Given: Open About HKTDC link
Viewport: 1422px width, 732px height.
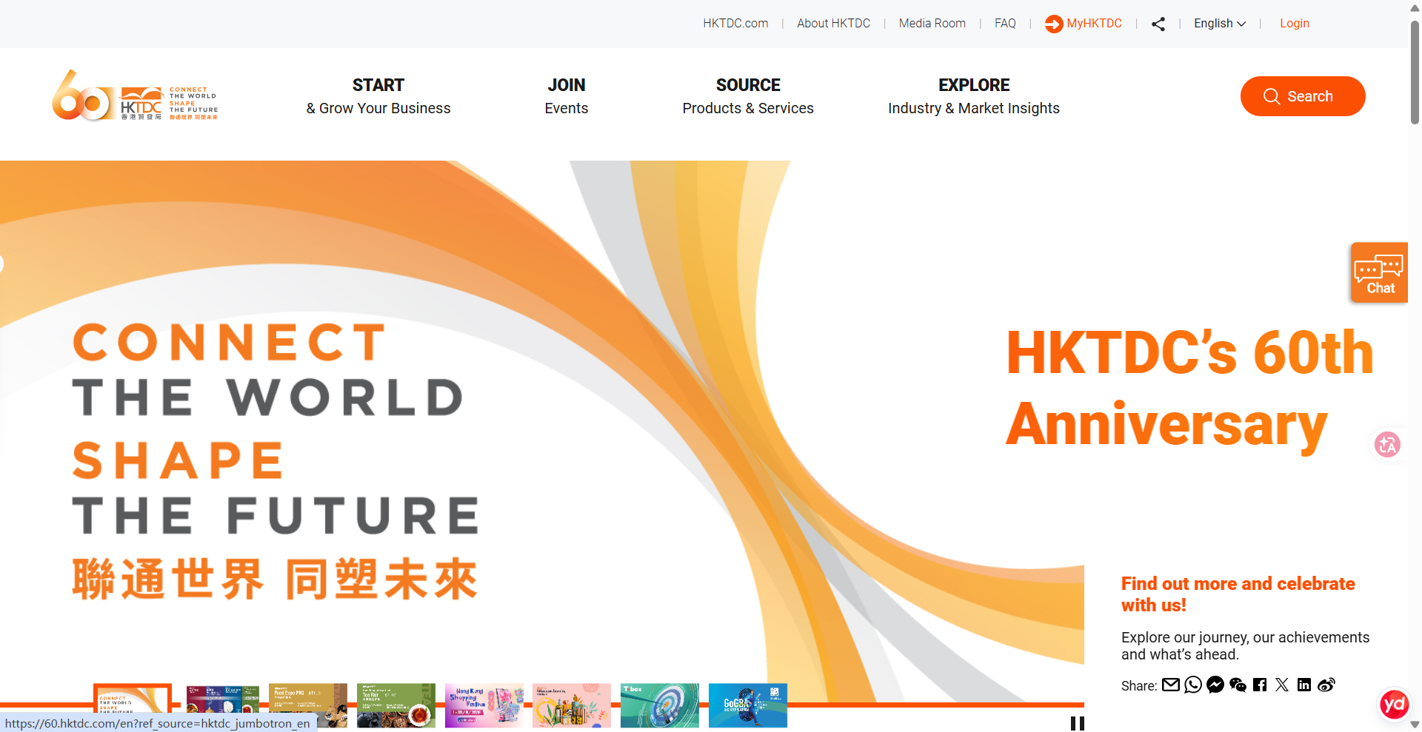Looking at the screenshot, I should pos(833,24).
